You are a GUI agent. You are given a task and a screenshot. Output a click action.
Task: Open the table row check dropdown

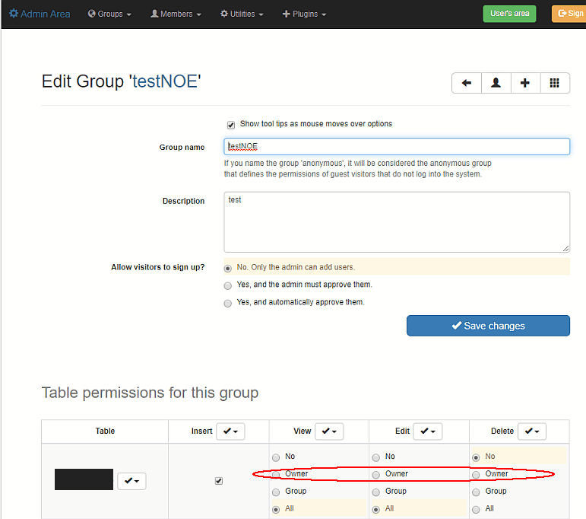click(x=131, y=481)
